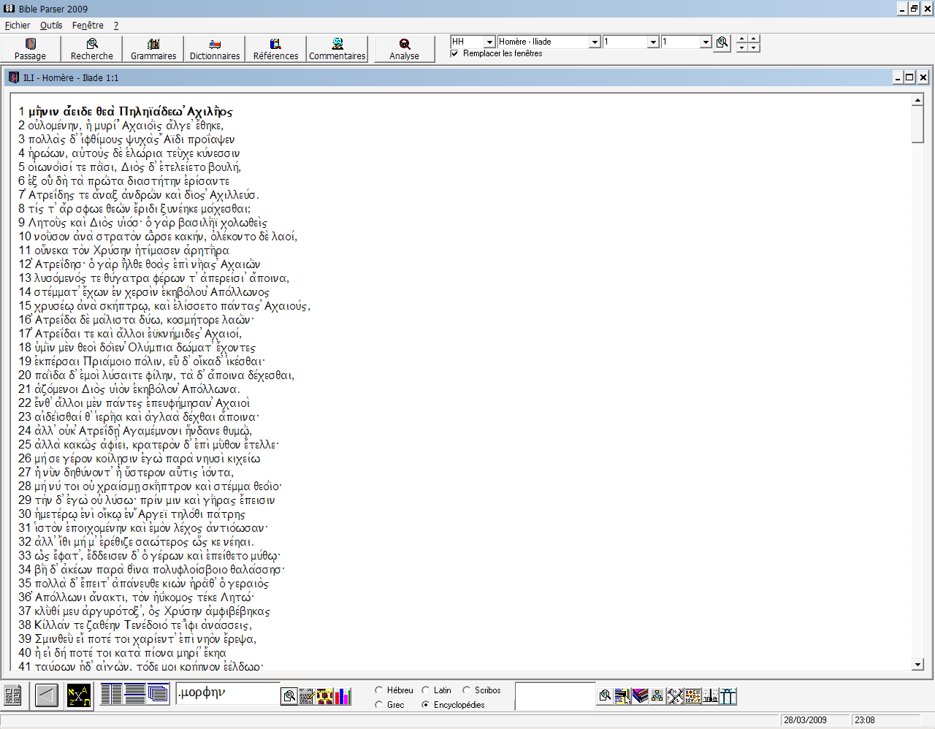Click the upper-left stepper up arrow
935x729 pixels.
pyautogui.click(x=741, y=38)
